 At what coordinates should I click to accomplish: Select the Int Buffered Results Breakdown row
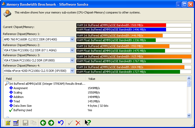(47, 84)
